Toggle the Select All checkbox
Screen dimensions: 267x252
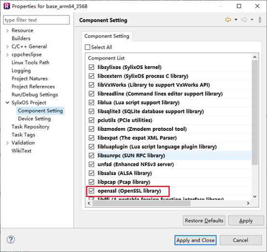point(87,47)
